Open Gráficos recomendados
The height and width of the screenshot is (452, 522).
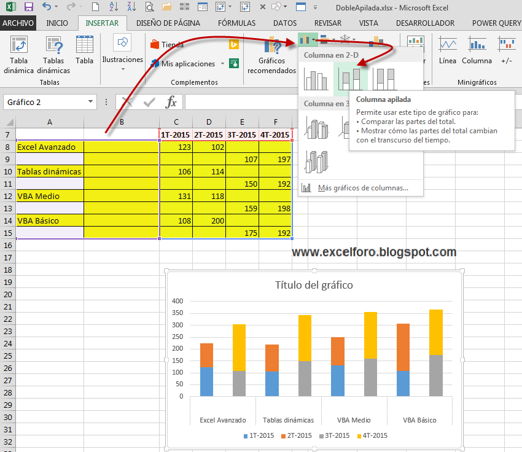pos(271,55)
